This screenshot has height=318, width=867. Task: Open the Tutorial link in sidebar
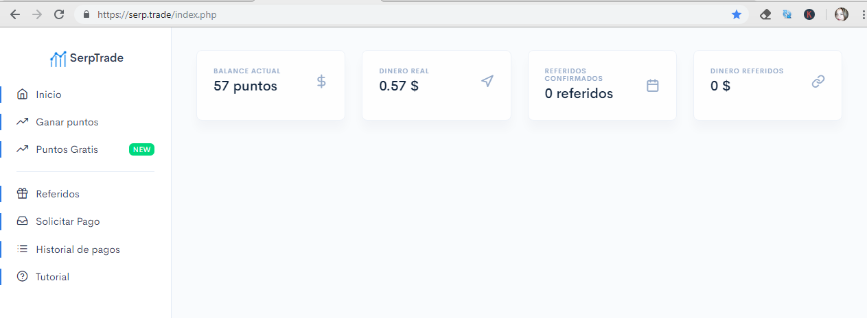(53, 277)
